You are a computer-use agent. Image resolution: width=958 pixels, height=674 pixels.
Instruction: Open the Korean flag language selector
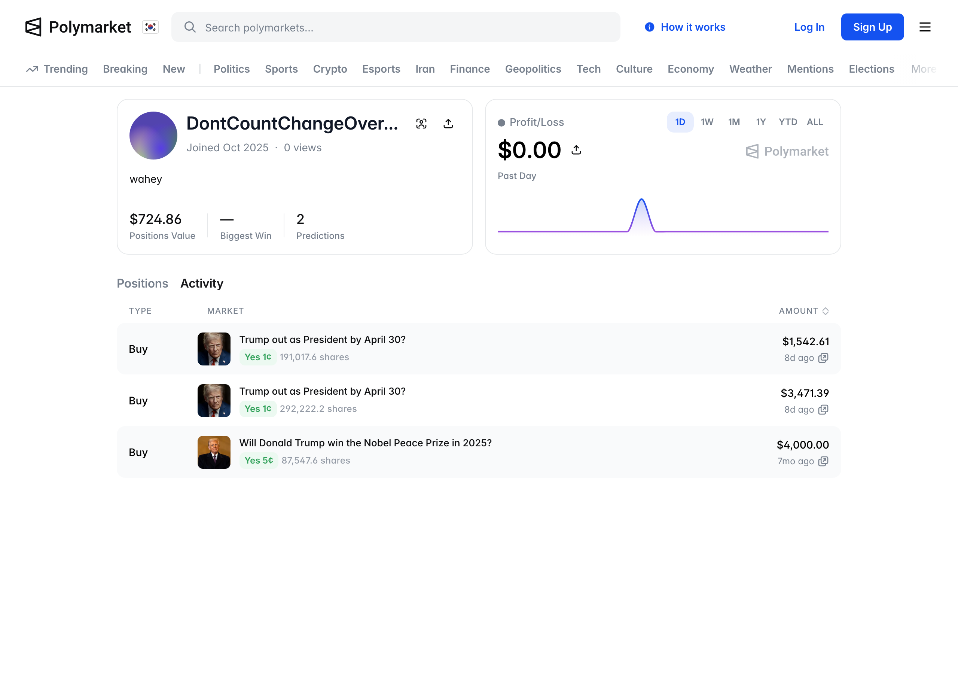[x=150, y=27]
